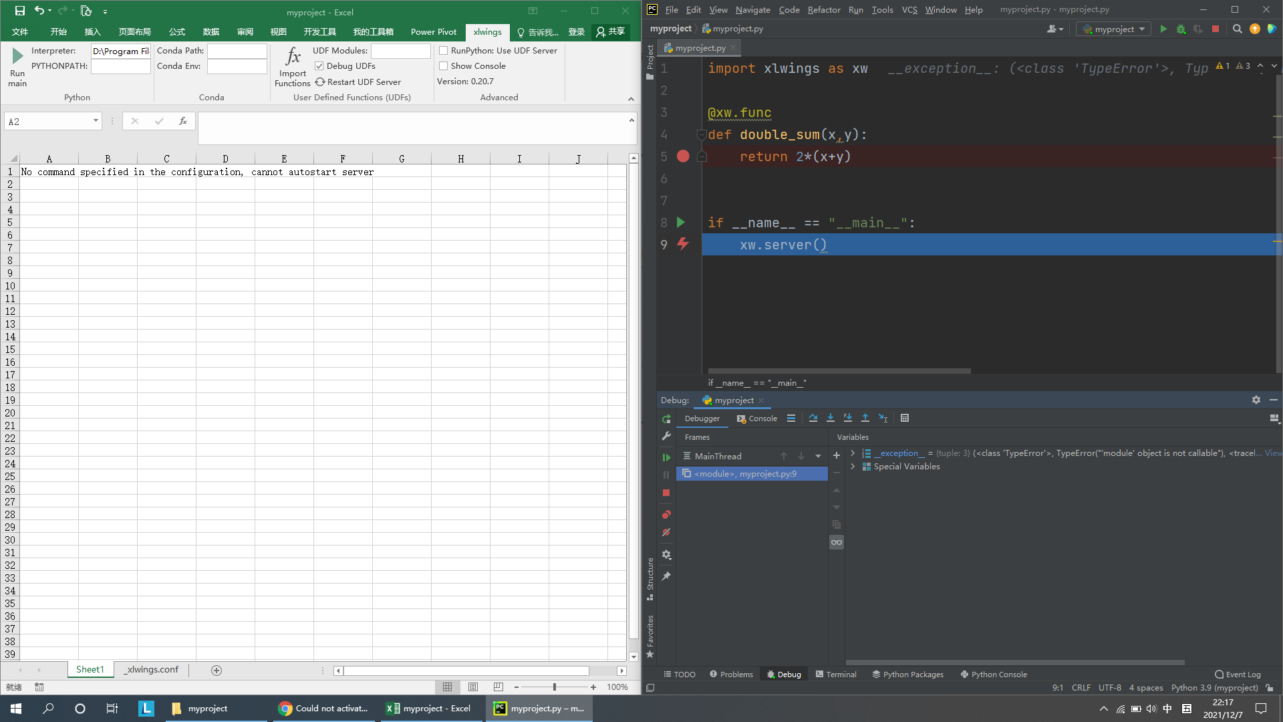Expand Special Variables in the Variables panel

pos(852,466)
